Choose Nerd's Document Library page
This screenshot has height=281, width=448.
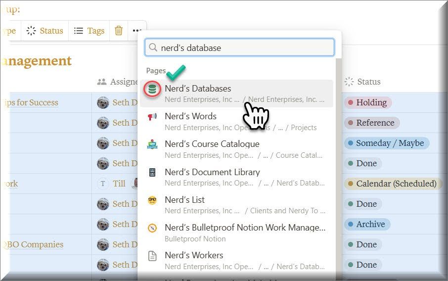click(x=236, y=177)
